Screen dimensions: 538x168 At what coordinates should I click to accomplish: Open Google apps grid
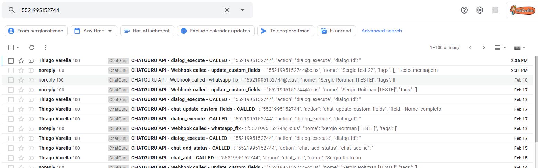(495, 10)
